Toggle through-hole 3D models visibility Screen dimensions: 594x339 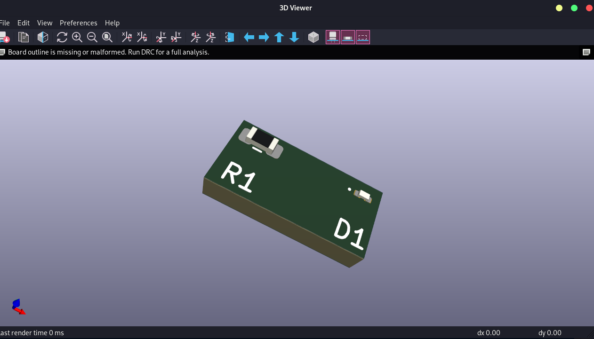tap(332, 37)
